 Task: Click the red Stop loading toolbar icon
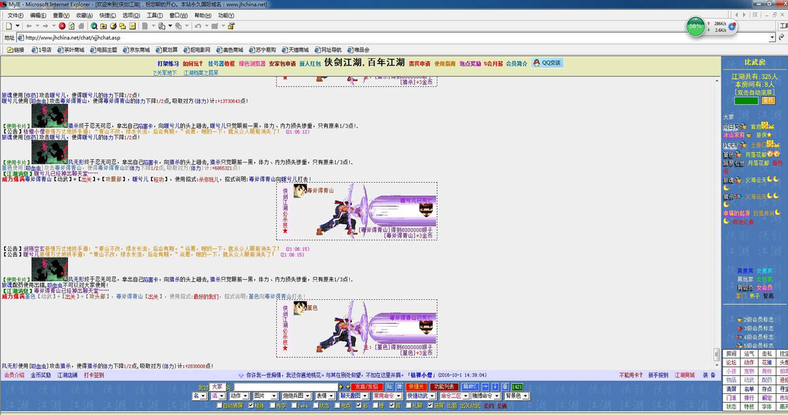click(x=62, y=26)
